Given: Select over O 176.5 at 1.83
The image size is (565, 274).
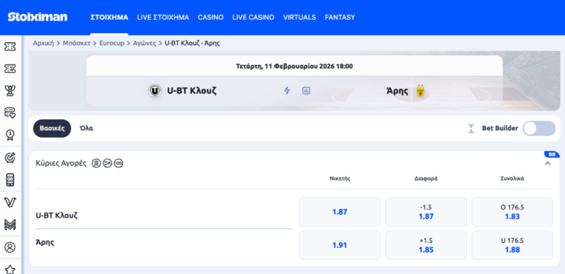Looking at the screenshot, I should 512,212.
